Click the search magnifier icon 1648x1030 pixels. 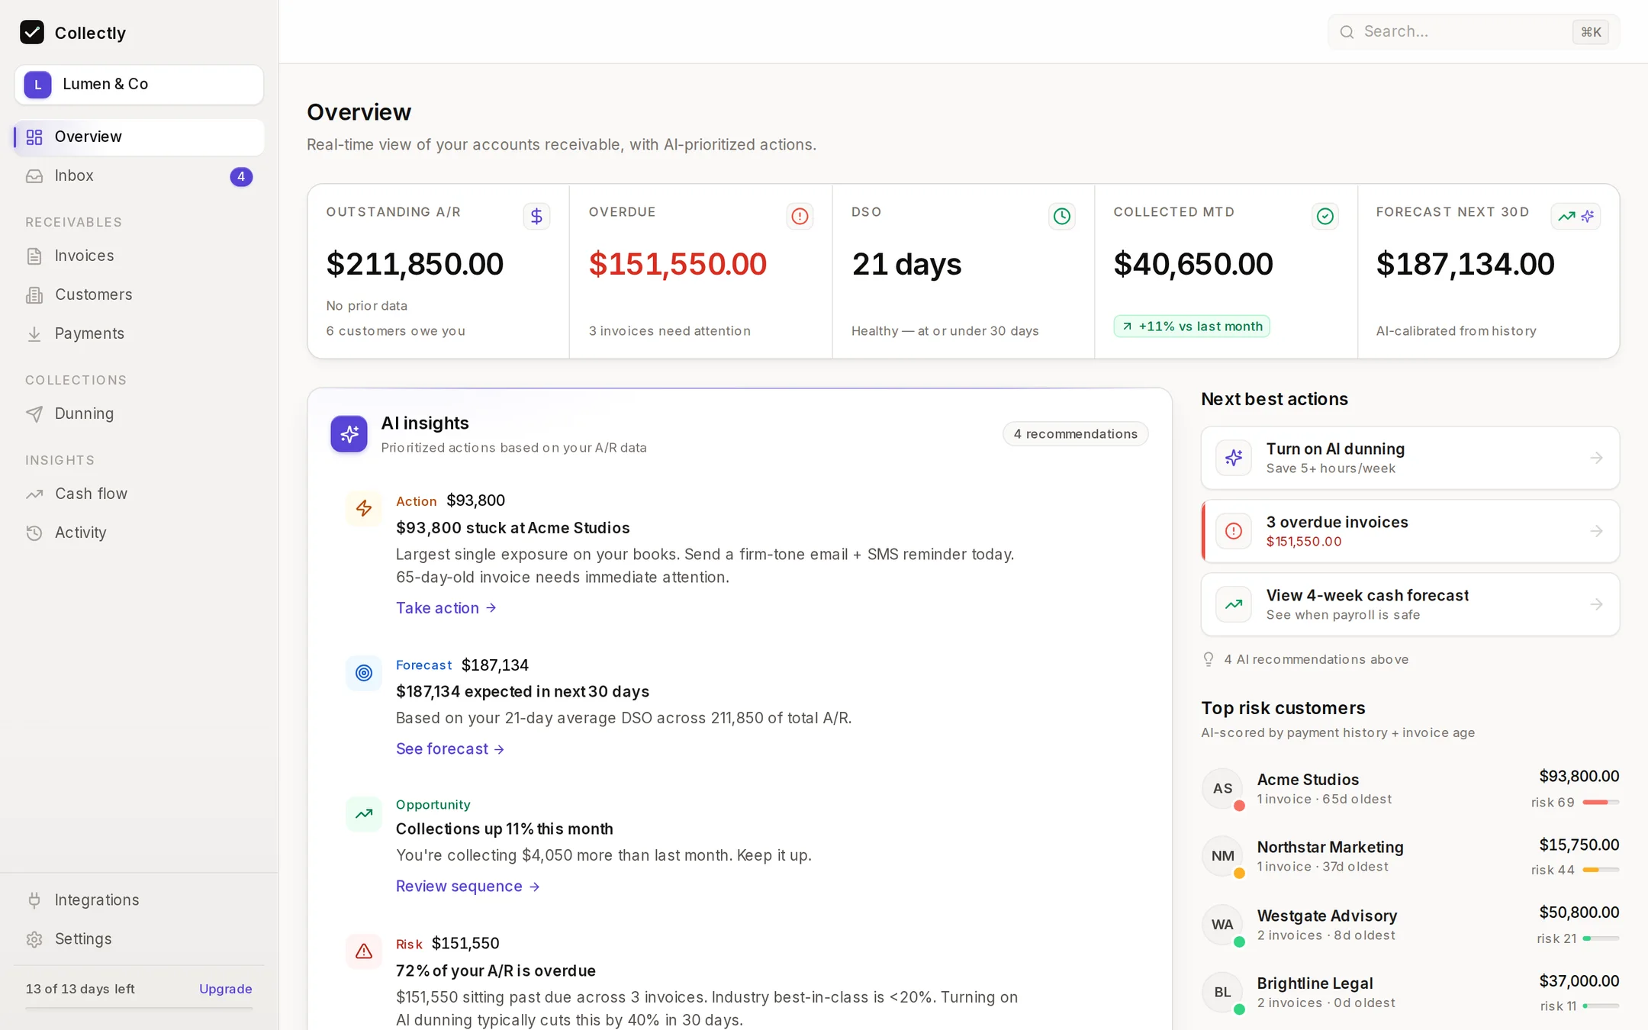1347,32
